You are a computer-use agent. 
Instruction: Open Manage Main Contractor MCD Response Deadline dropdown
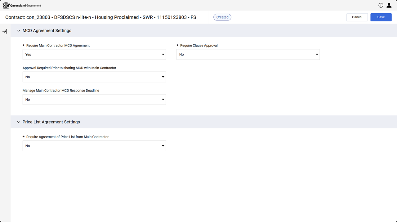pyautogui.click(x=94, y=100)
